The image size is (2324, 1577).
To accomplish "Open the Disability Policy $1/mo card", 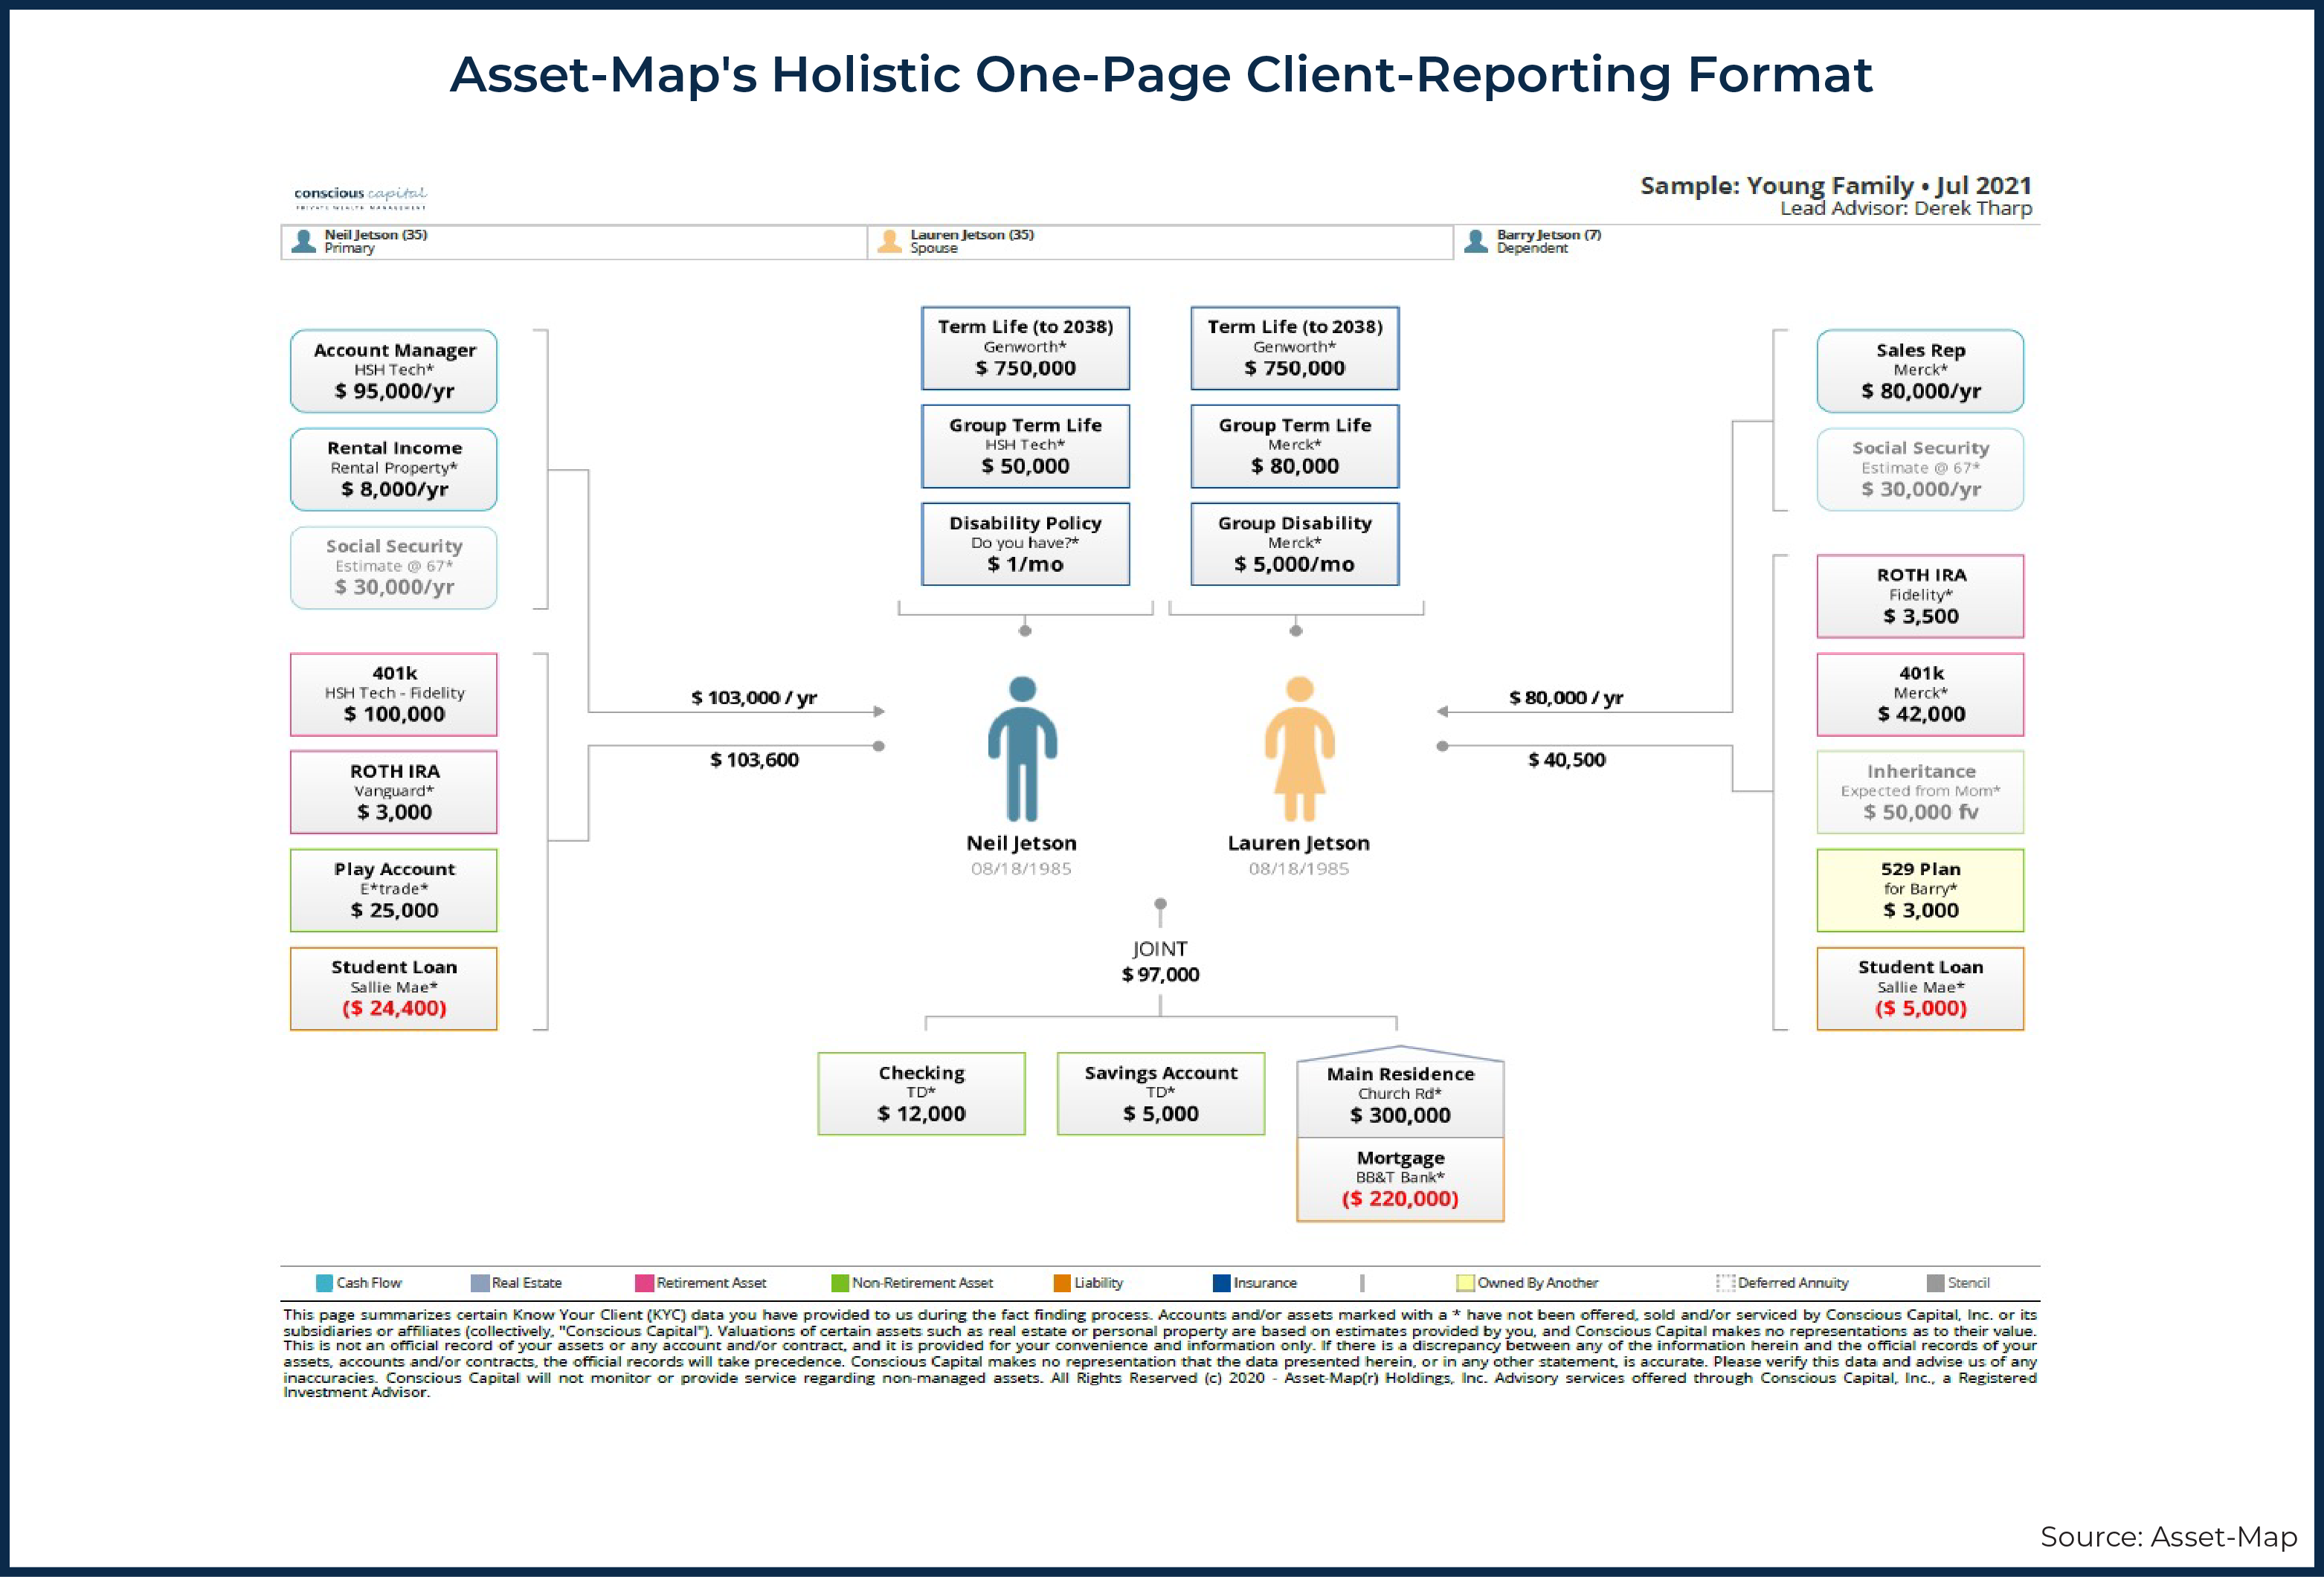I will click(x=1025, y=544).
